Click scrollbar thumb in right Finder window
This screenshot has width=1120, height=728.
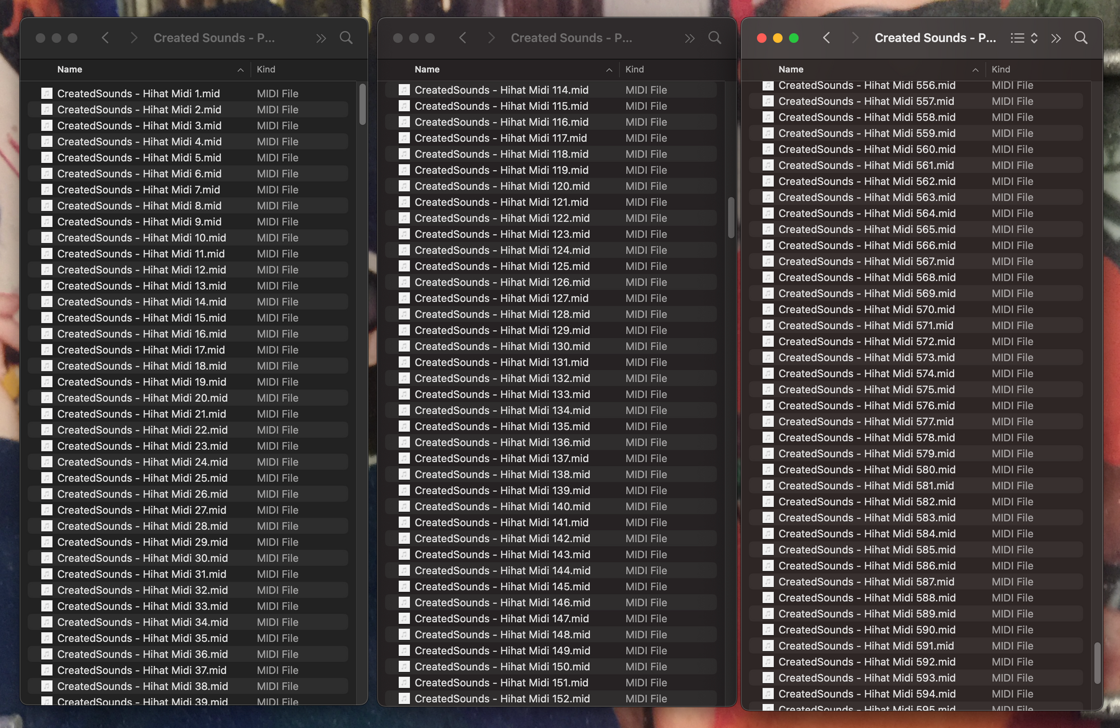point(1097,663)
